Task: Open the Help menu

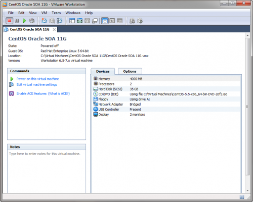Action: point(89,13)
